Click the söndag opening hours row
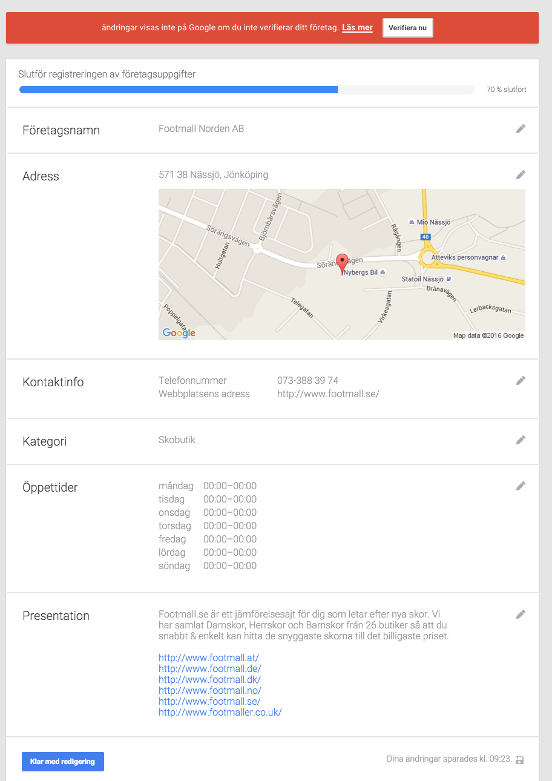 [x=208, y=565]
